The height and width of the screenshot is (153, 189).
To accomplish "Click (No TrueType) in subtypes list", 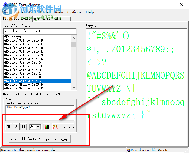I will point(18,107).
